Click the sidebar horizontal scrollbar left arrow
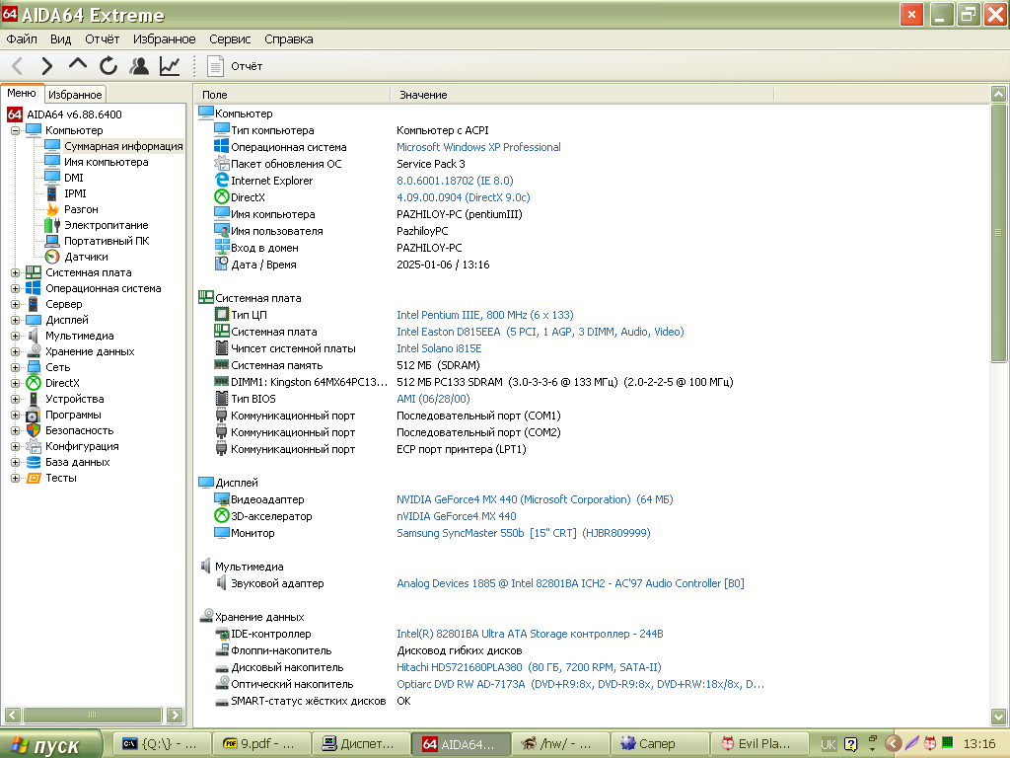 (x=13, y=715)
